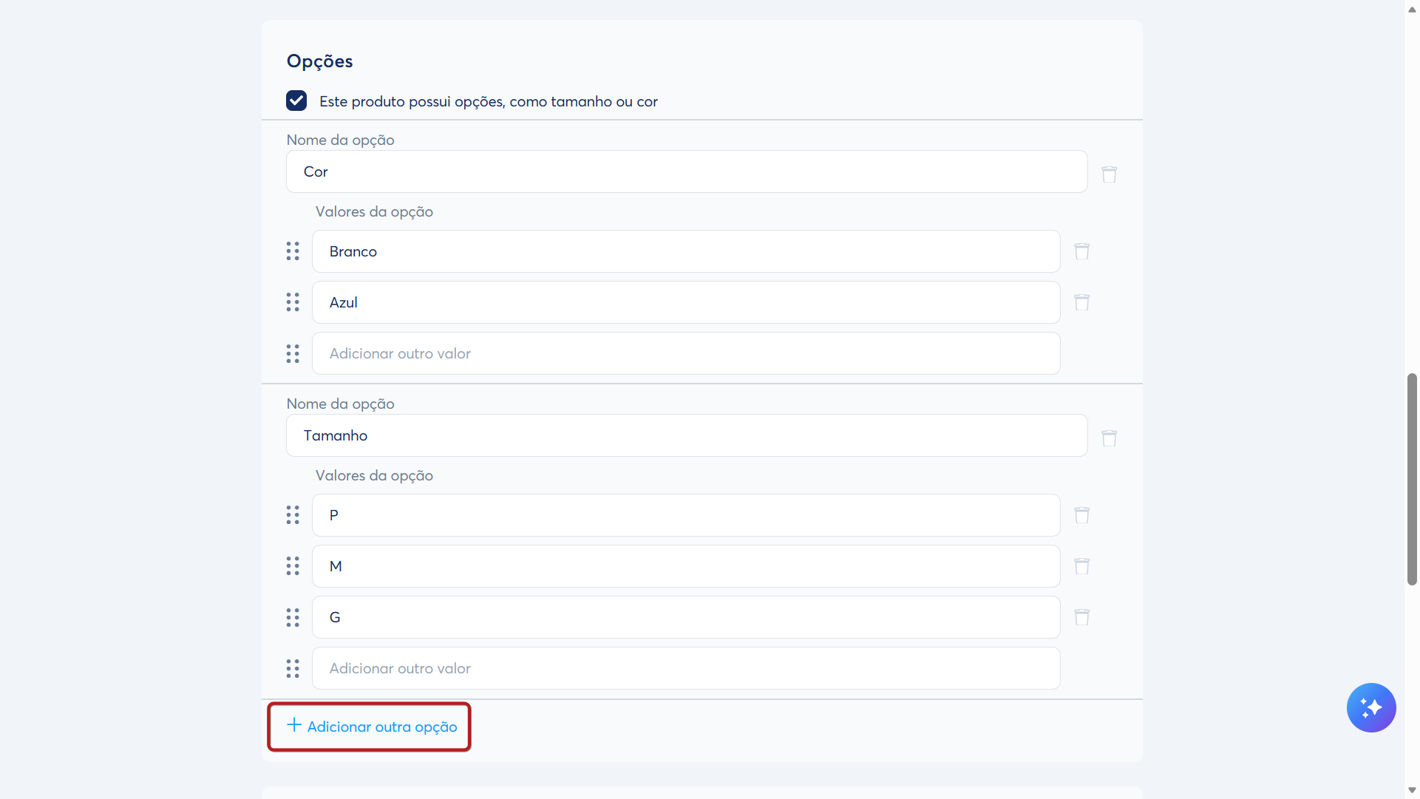This screenshot has height=799, width=1420.
Task: Click drag handle beside Branco value
Action: (293, 251)
